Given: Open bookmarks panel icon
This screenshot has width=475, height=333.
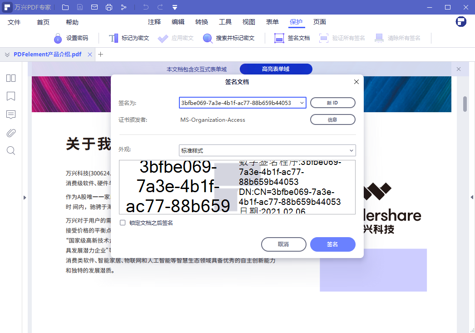Looking at the screenshot, I should pyautogui.click(x=11, y=96).
